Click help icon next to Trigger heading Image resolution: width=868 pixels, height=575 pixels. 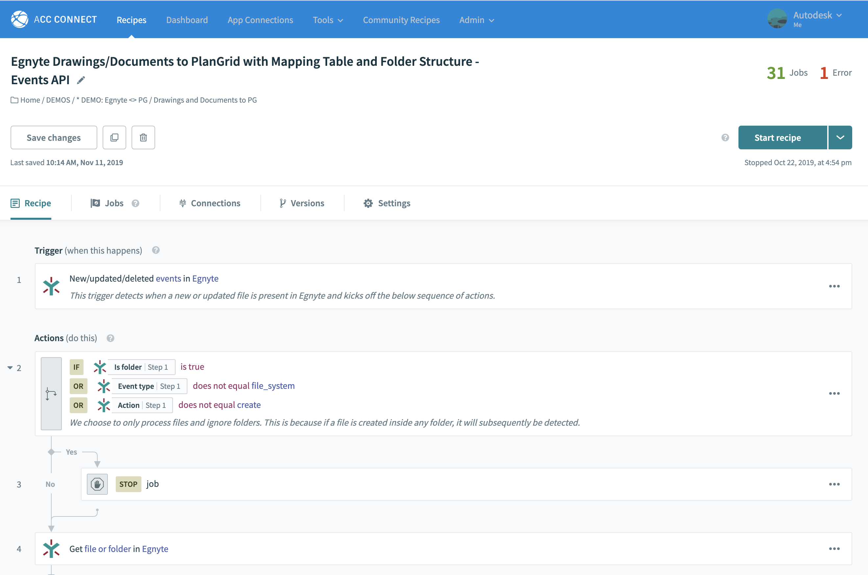pyautogui.click(x=156, y=250)
